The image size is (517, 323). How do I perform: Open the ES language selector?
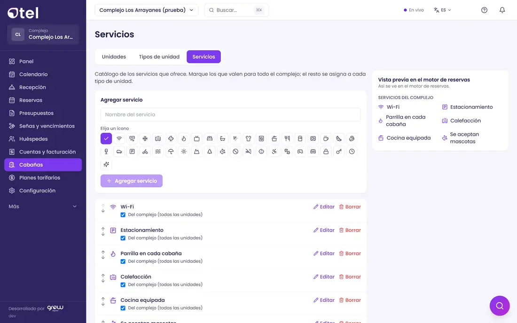click(x=442, y=10)
